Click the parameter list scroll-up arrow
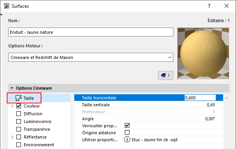Image resolution: width=236 pixels, height=149 pixels. (x=226, y=98)
